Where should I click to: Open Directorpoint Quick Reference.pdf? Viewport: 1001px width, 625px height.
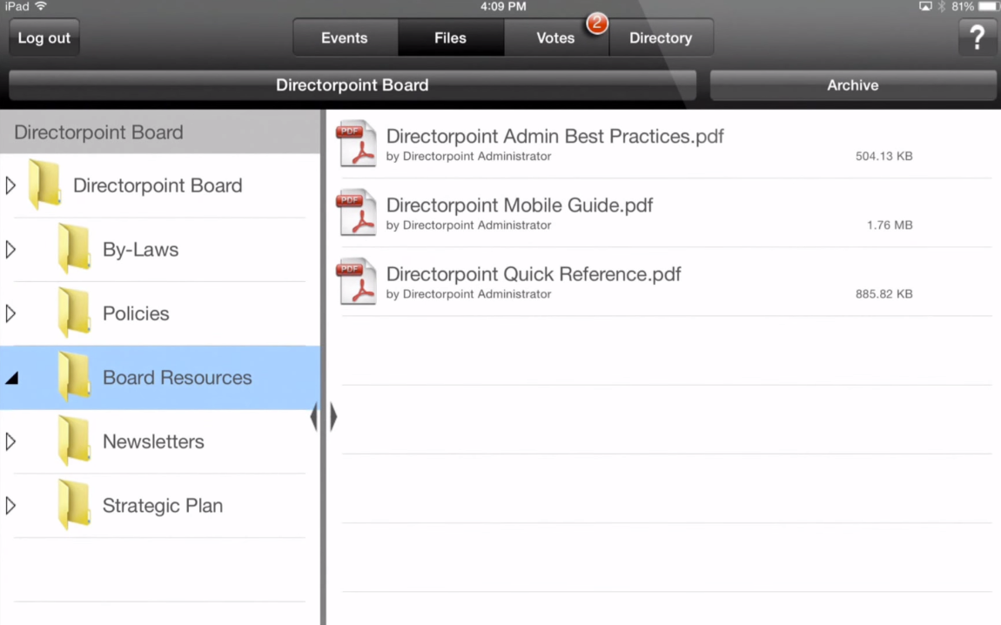[533, 274]
